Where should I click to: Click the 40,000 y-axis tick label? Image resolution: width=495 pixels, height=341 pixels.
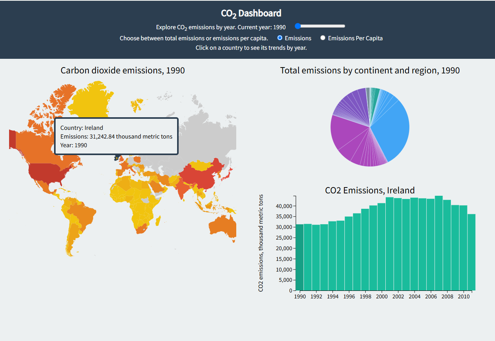point(283,206)
